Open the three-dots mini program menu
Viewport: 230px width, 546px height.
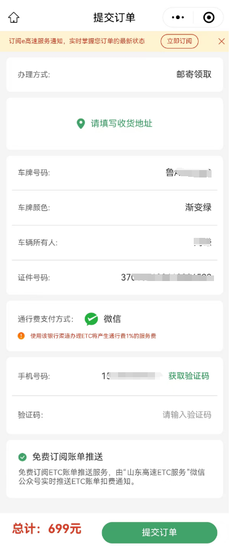click(x=178, y=17)
